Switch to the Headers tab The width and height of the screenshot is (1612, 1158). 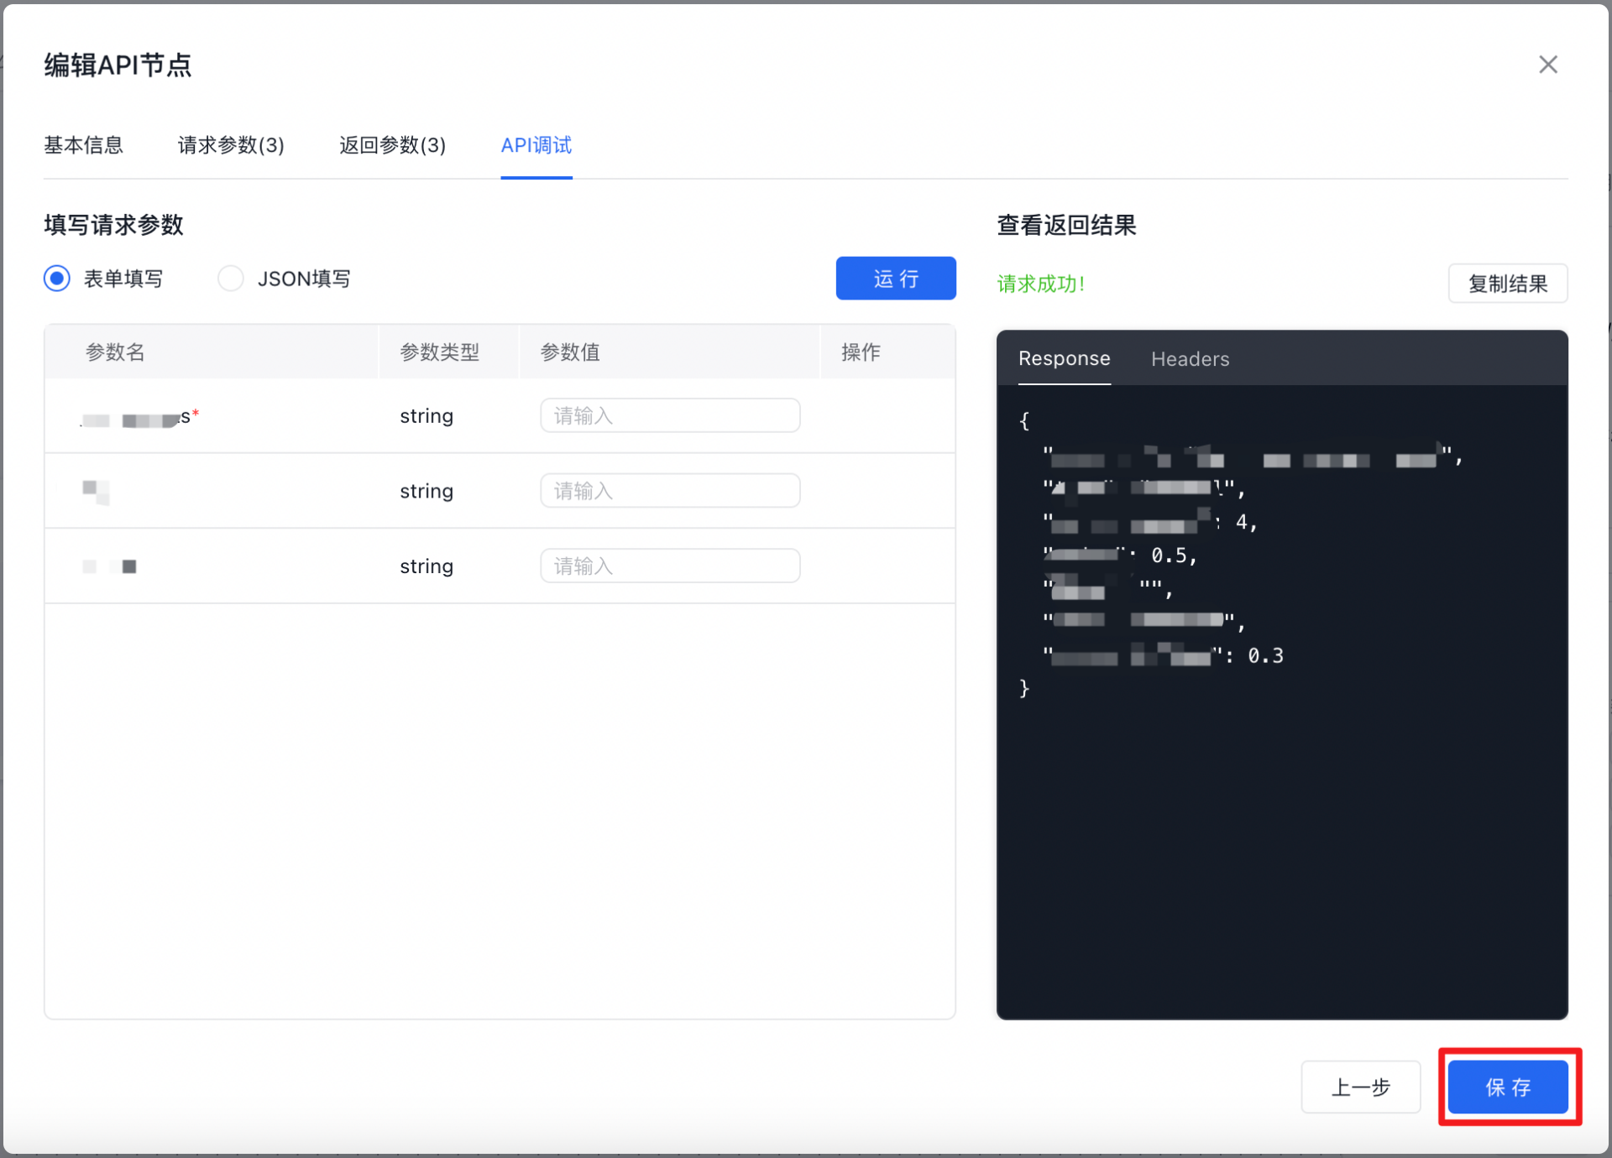pyautogui.click(x=1190, y=359)
